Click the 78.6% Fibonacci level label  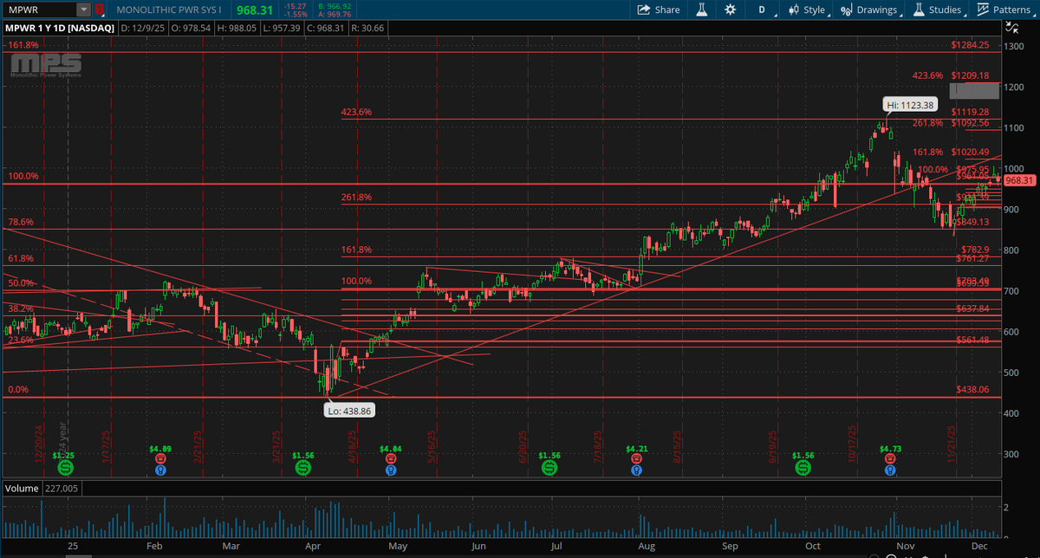(21, 222)
